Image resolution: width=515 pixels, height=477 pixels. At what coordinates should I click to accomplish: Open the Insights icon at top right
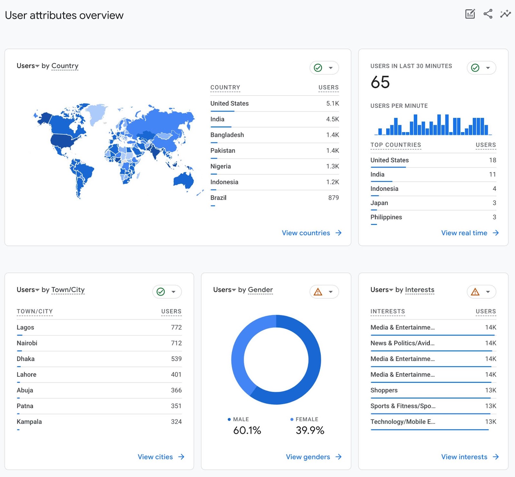click(505, 14)
